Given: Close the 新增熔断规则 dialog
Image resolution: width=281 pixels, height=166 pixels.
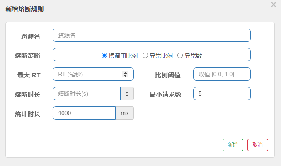Looking at the screenshot, I should coord(274,5).
